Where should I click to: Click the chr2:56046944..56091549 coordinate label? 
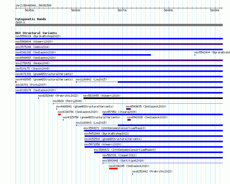(x=33, y=5)
